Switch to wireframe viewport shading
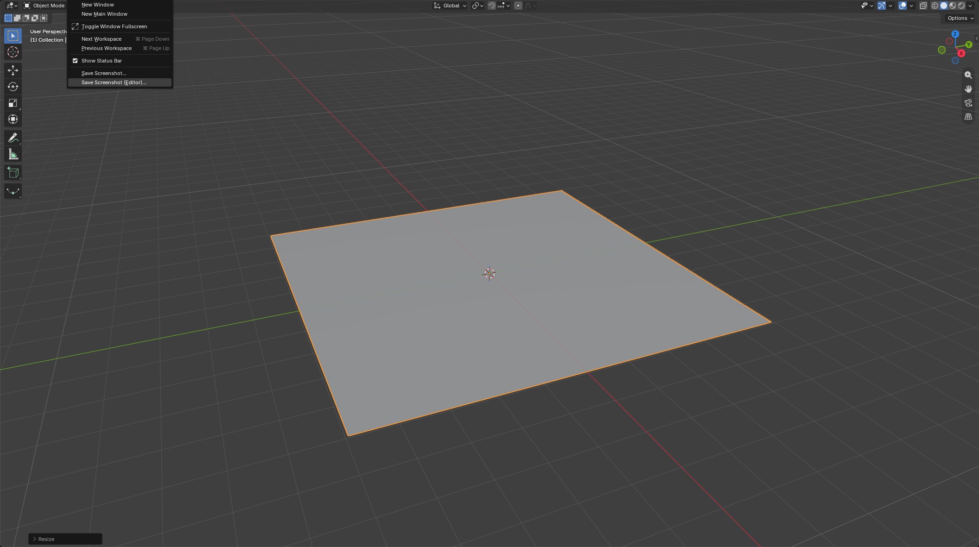This screenshot has height=547, width=979. [935, 6]
